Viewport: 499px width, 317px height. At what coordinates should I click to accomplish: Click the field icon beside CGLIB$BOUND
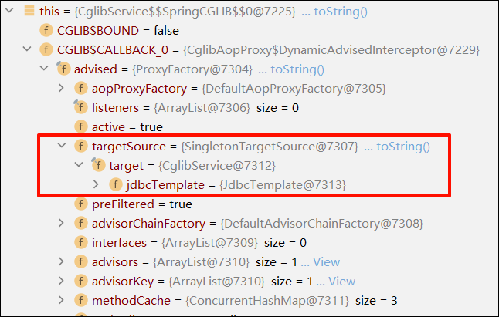click(x=46, y=30)
